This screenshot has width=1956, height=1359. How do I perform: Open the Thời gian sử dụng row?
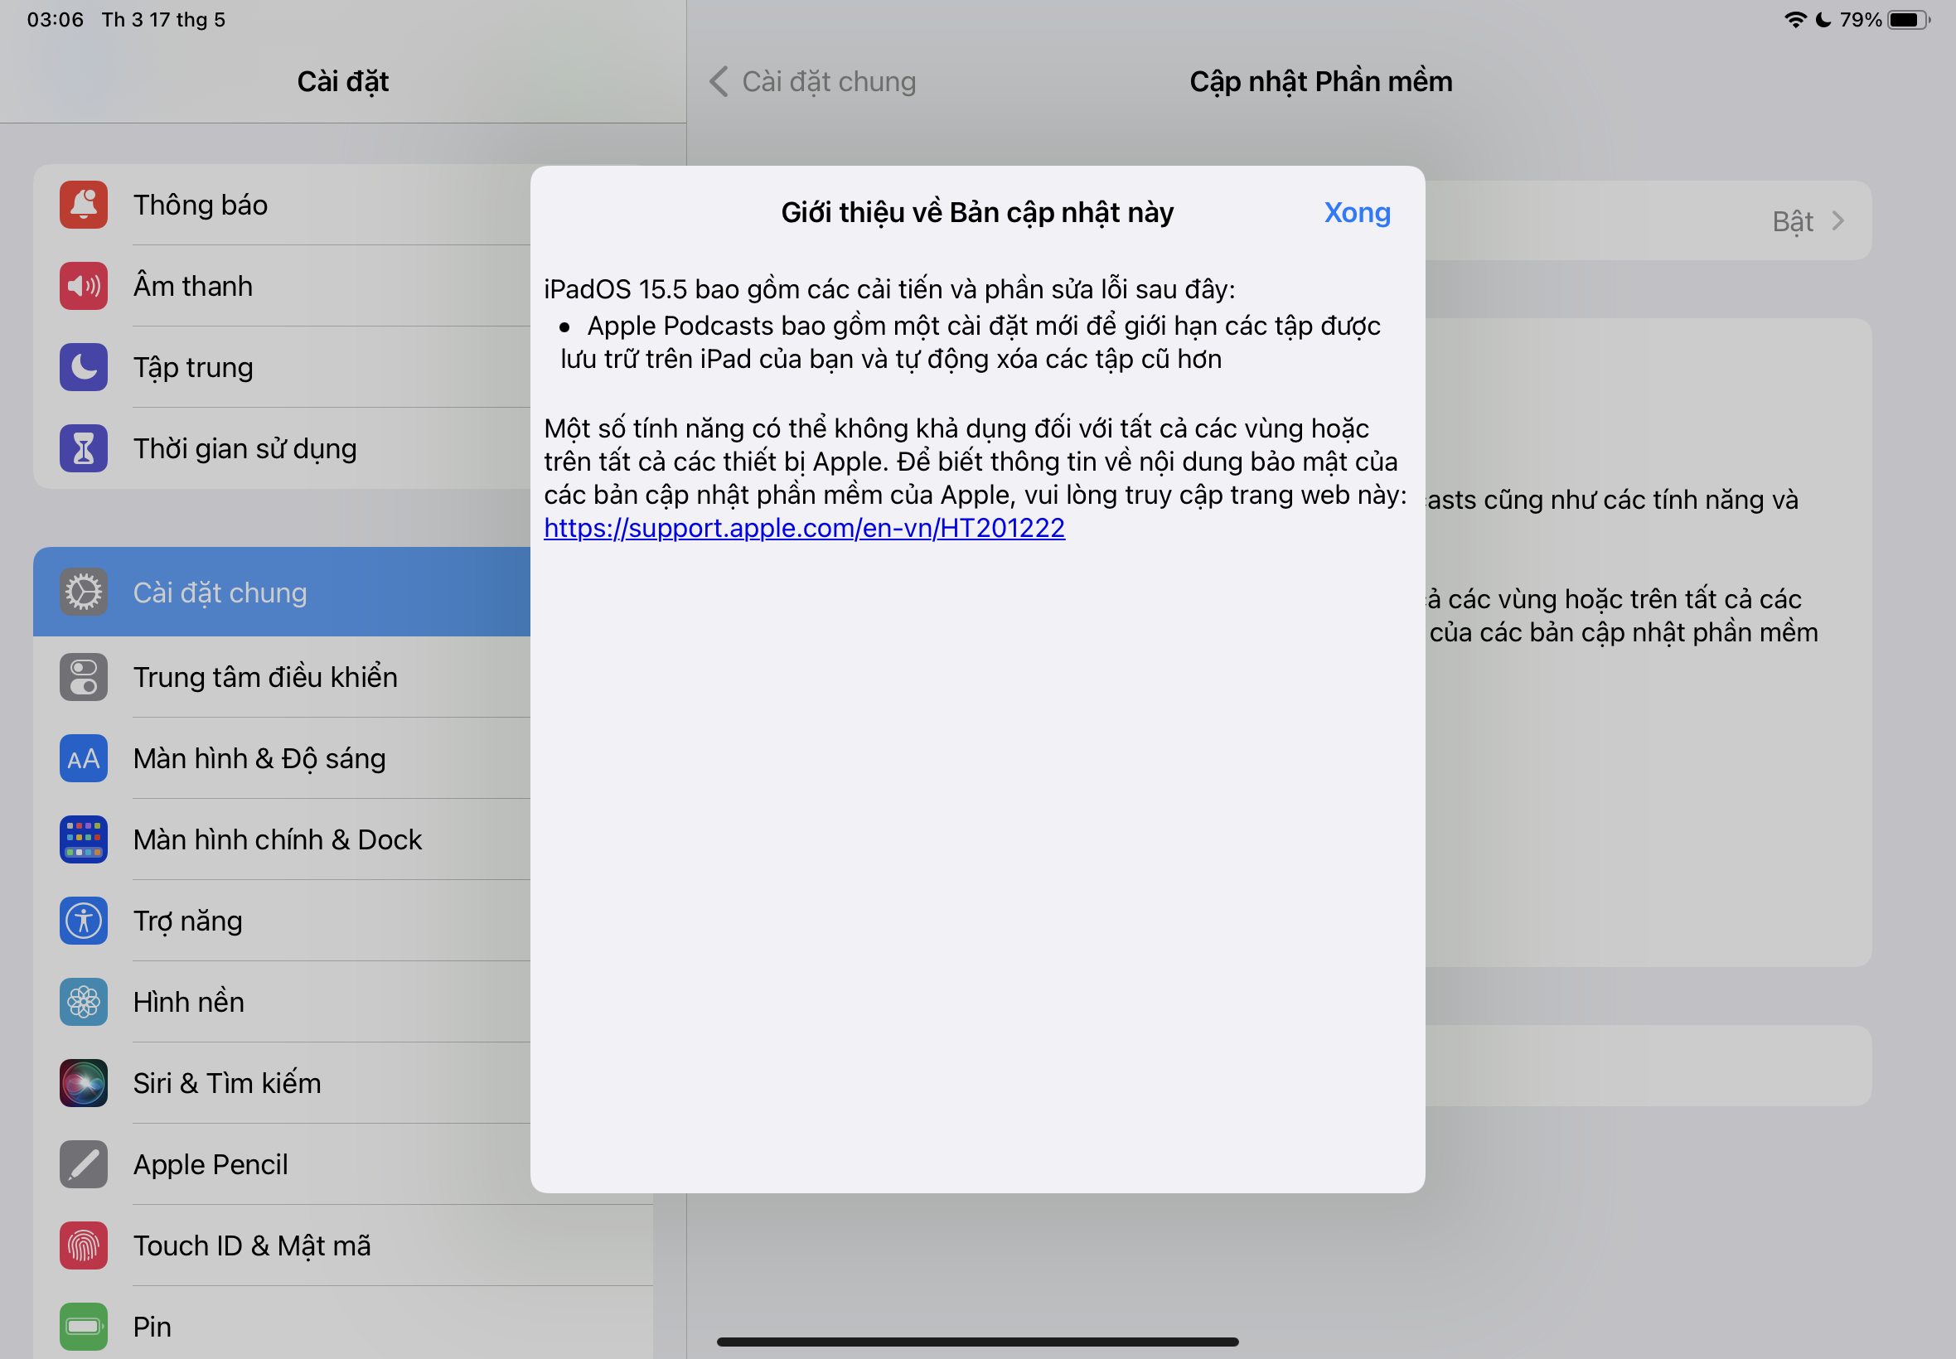pyautogui.click(x=282, y=449)
